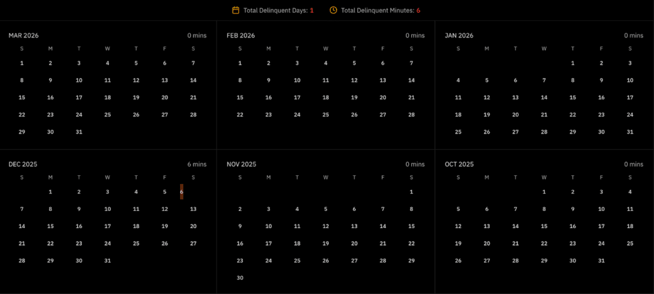654x294 pixels.
Task: Select March 17 in the MAR 2026 calendar
Action: point(79,98)
